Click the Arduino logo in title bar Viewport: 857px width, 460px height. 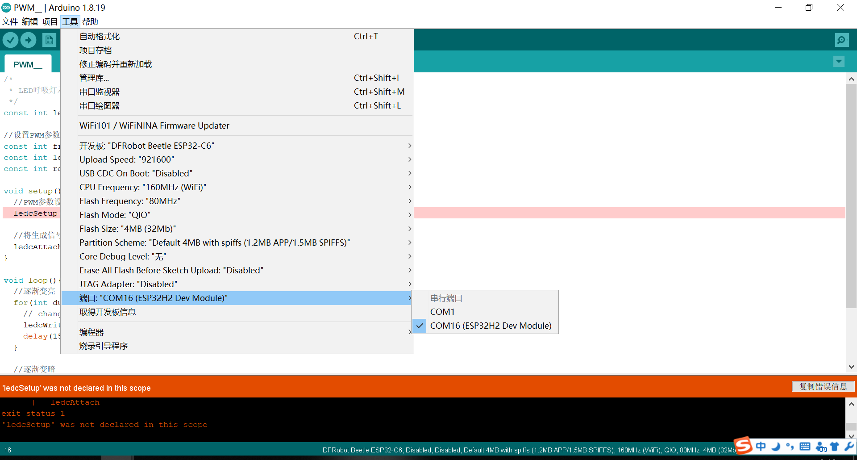click(x=6, y=8)
